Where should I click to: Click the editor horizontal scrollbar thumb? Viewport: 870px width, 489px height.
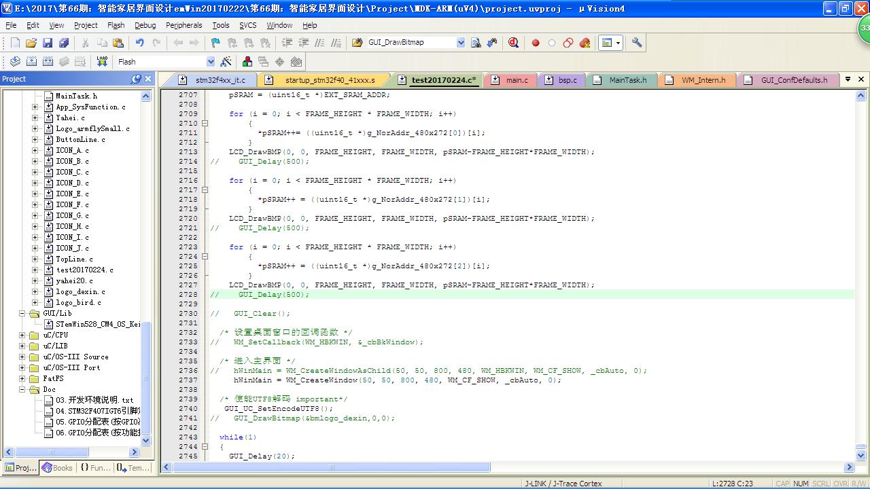[333, 467]
